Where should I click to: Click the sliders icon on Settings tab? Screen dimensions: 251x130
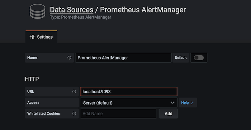(32, 37)
